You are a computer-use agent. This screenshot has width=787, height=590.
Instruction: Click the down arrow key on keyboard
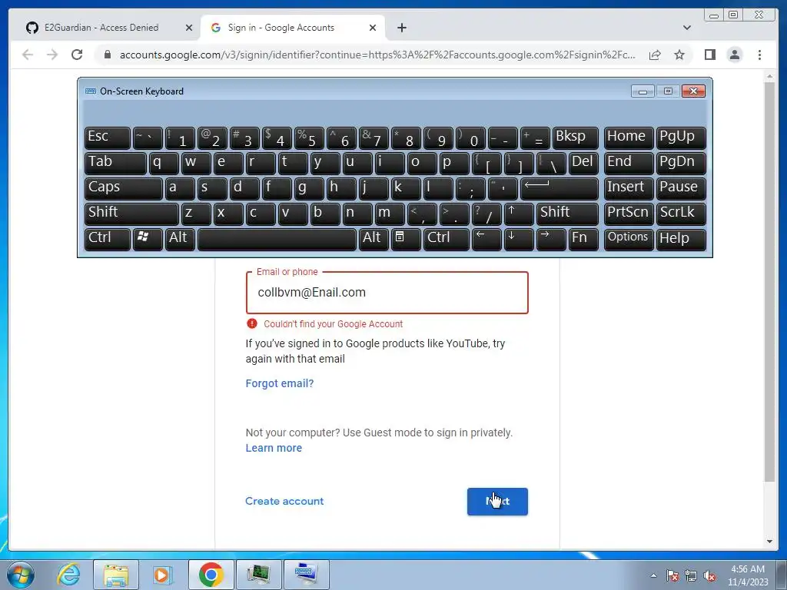[x=519, y=239]
